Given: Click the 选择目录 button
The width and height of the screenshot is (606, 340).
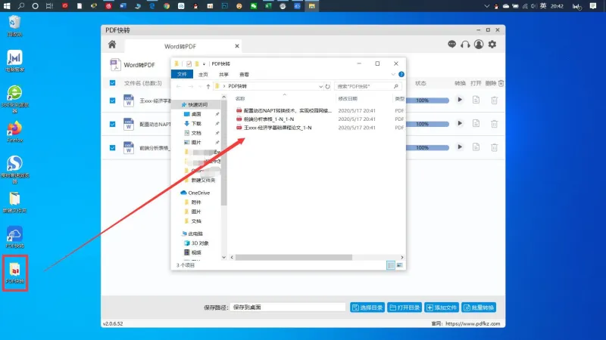Looking at the screenshot, I should 367,308.
